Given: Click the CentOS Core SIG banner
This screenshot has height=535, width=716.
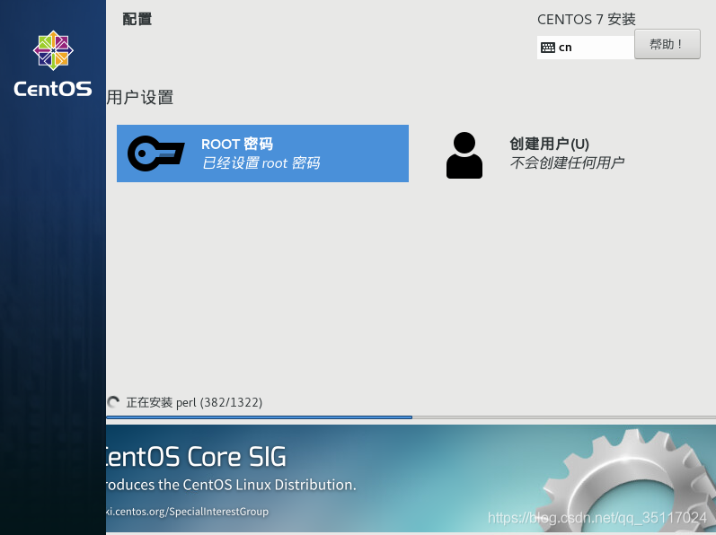Looking at the screenshot, I should point(411,478).
